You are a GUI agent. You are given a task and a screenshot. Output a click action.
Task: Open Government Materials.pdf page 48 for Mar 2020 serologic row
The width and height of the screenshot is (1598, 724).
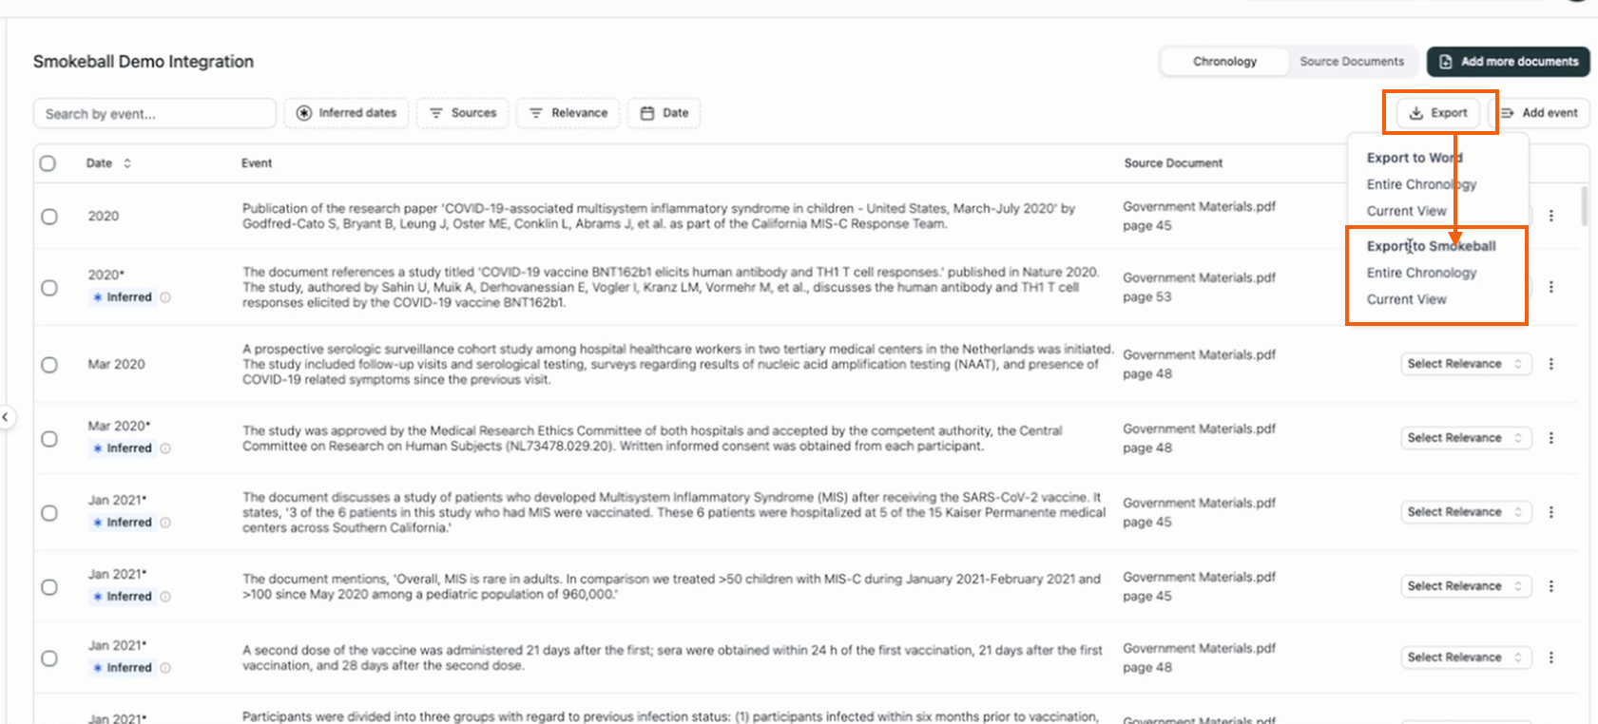pos(1199,364)
